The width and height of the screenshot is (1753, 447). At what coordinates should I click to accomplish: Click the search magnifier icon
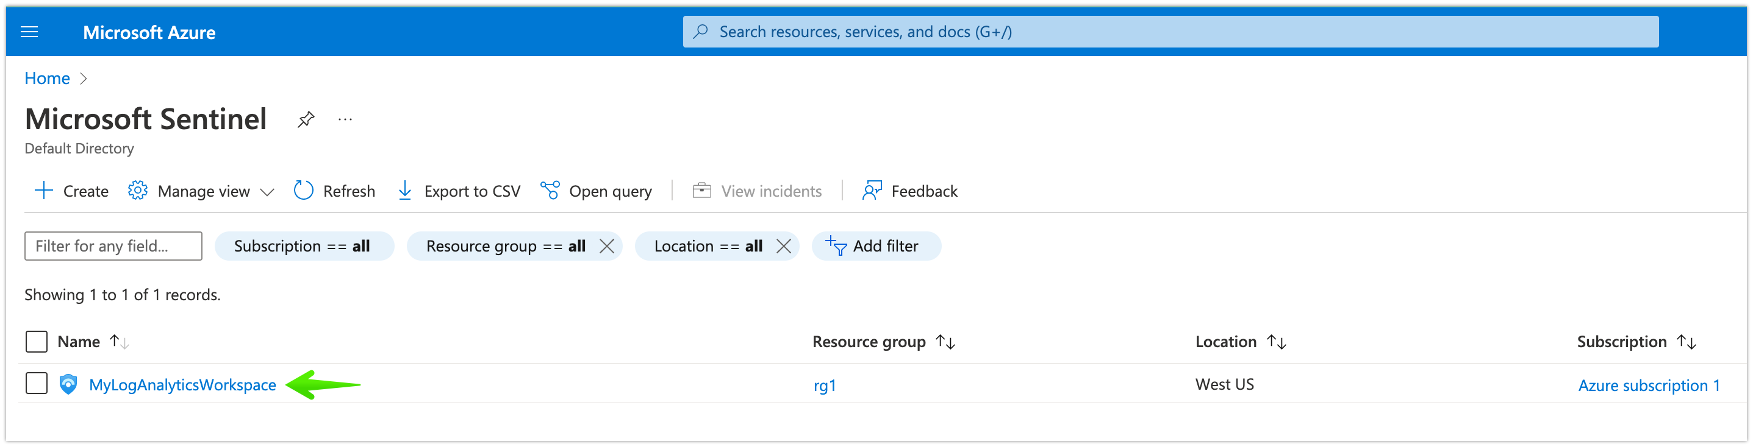coord(701,32)
